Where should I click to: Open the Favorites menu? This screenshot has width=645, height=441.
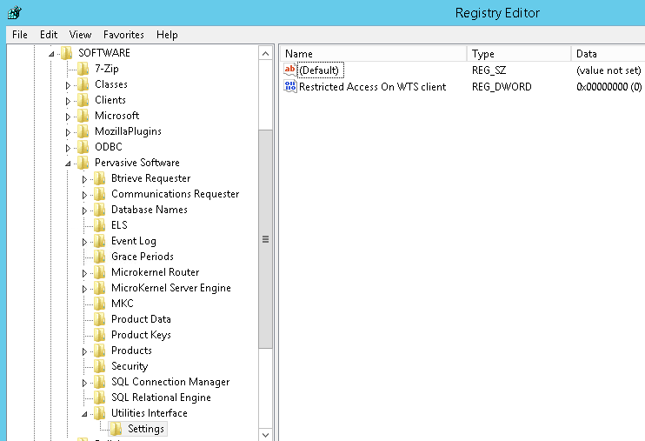coord(123,35)
